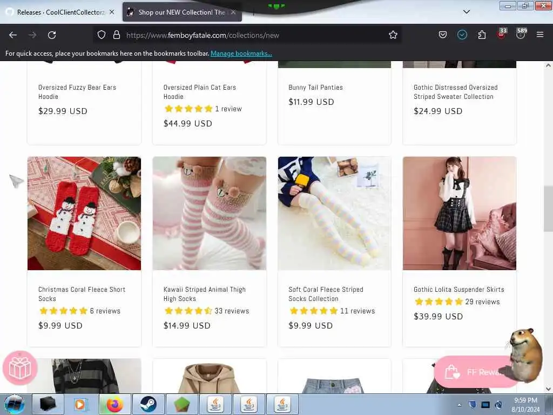
Task: Click the scrollbar down arrow
Action: coord(548,389)
